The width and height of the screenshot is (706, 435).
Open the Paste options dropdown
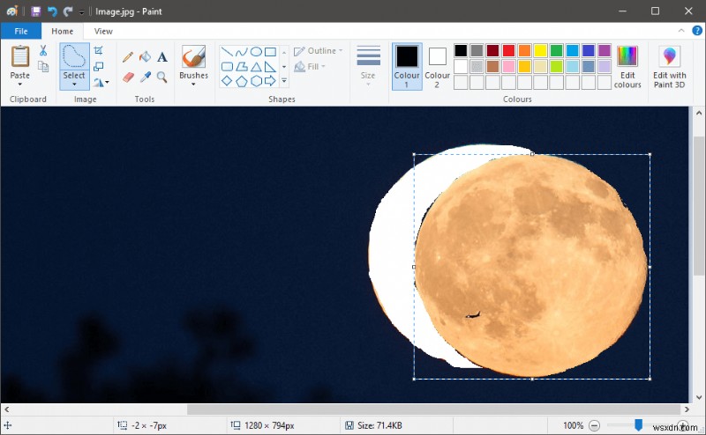19,85
